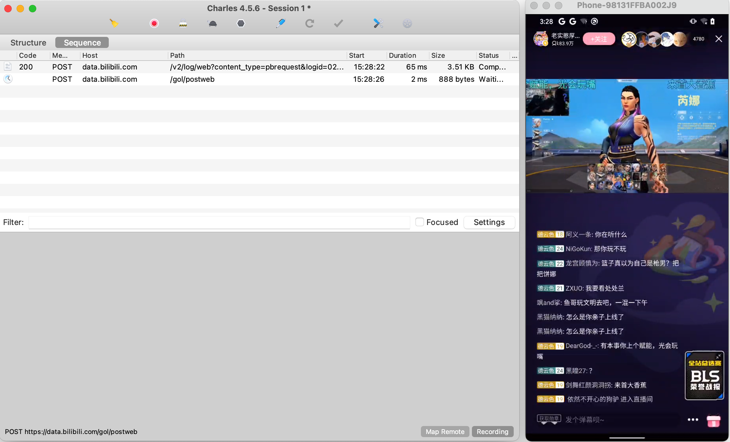This screenshot has width=730, height=442.
Task: Click the document icon of the 200 row
Action: pos(8,66)
